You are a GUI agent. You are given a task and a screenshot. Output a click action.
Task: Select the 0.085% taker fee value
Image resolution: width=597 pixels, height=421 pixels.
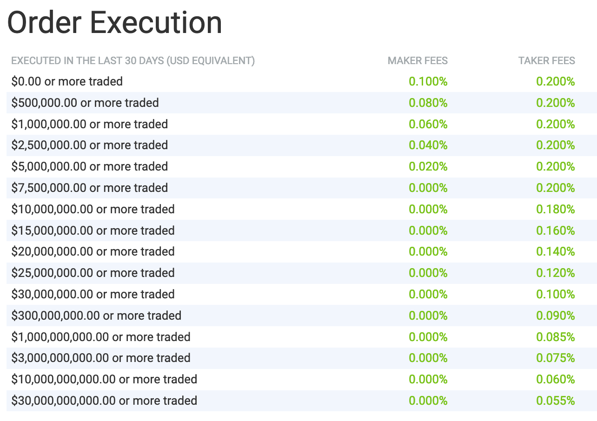tap(556, 337)
